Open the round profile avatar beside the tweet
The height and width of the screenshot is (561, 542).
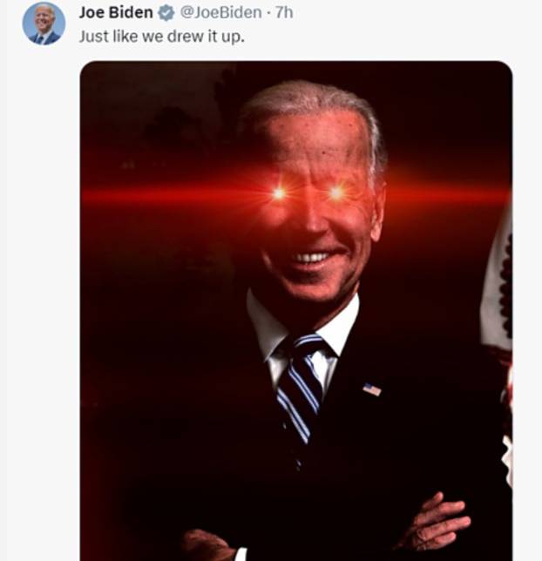pos(44,24)
